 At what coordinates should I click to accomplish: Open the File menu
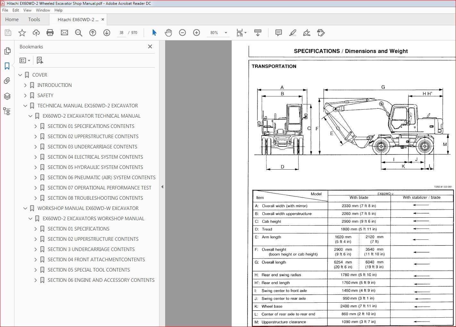5,10
